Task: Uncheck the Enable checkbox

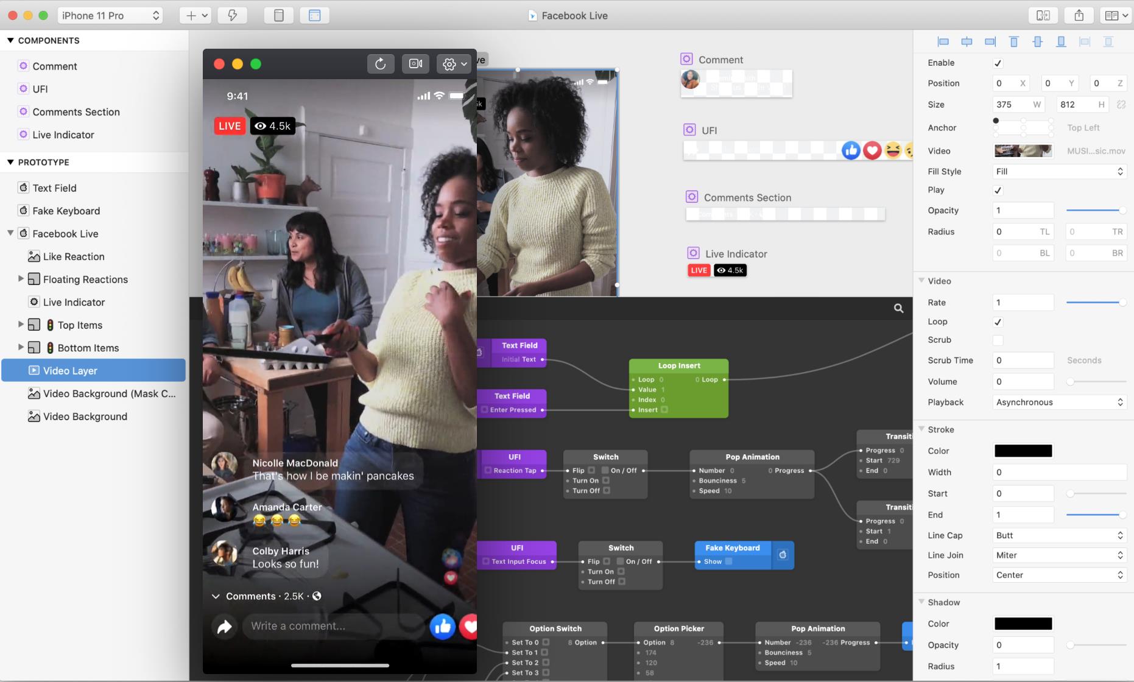Action: coord(998,63)
